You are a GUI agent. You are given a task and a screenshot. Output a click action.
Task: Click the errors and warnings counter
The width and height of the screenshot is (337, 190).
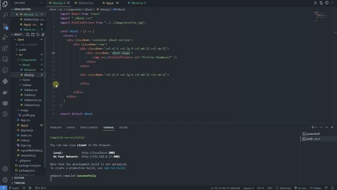[41, 188]
